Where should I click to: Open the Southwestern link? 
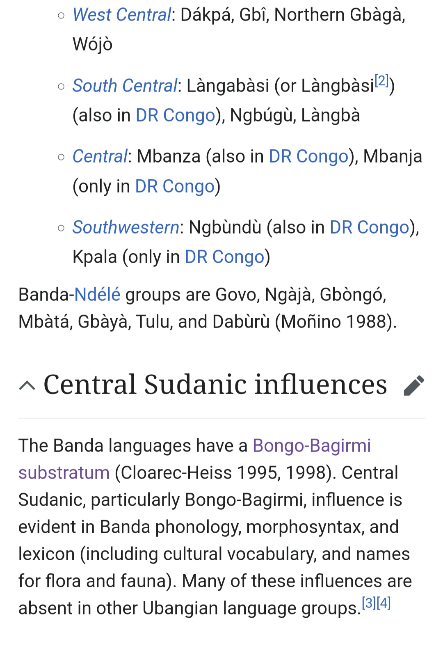126,227
